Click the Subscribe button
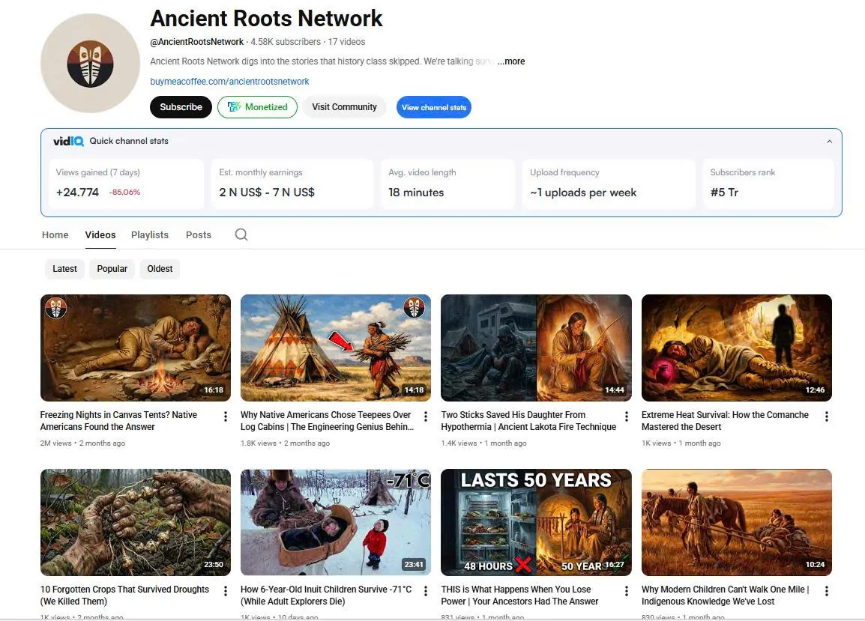This screenshot has height=621, width=865. coord(181,107)
